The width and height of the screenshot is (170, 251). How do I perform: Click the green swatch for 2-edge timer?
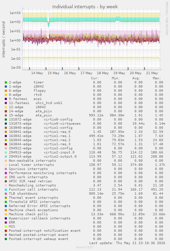pos(6,82)
